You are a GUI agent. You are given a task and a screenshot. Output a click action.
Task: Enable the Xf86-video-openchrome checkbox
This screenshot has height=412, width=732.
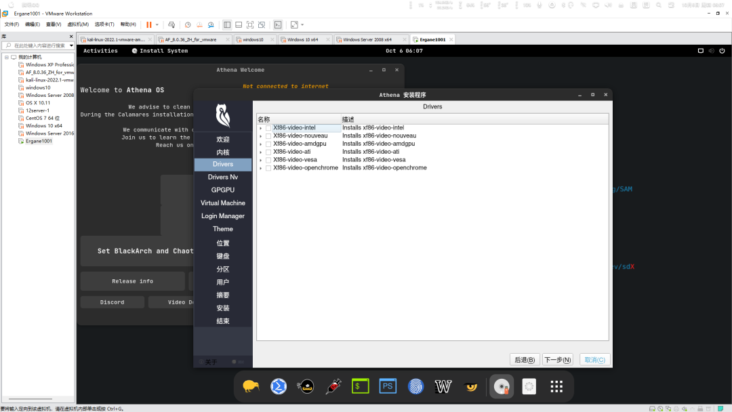pos(268,168)
